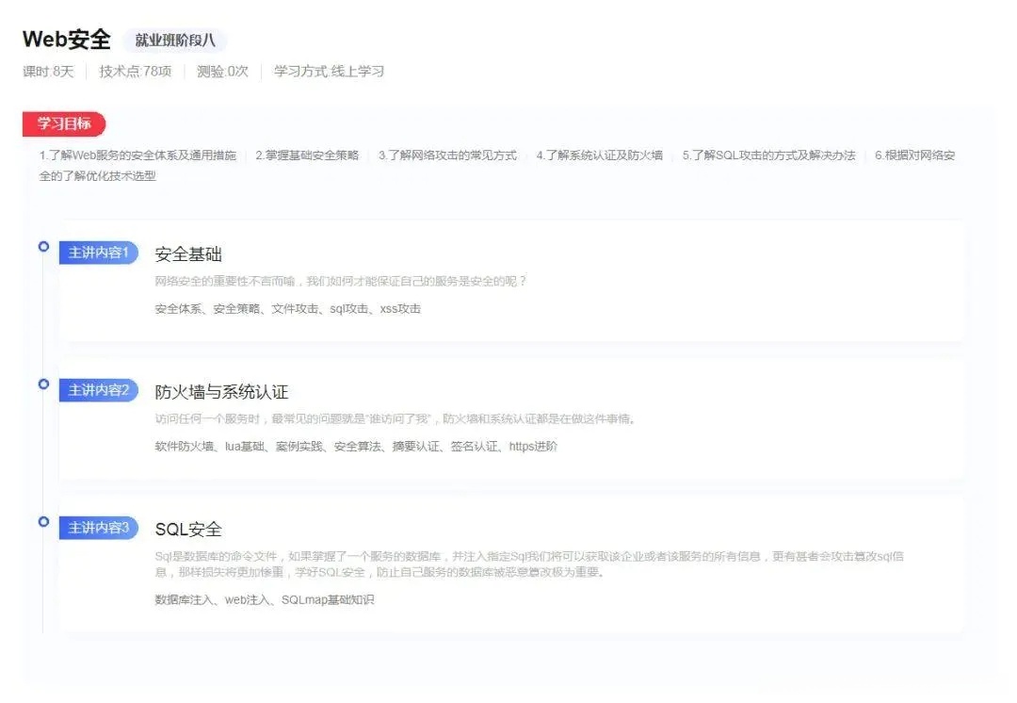The image size is (1017, 703).
Task: Click the circle marker beside 安全基础
Action: [x=43, y=246]
